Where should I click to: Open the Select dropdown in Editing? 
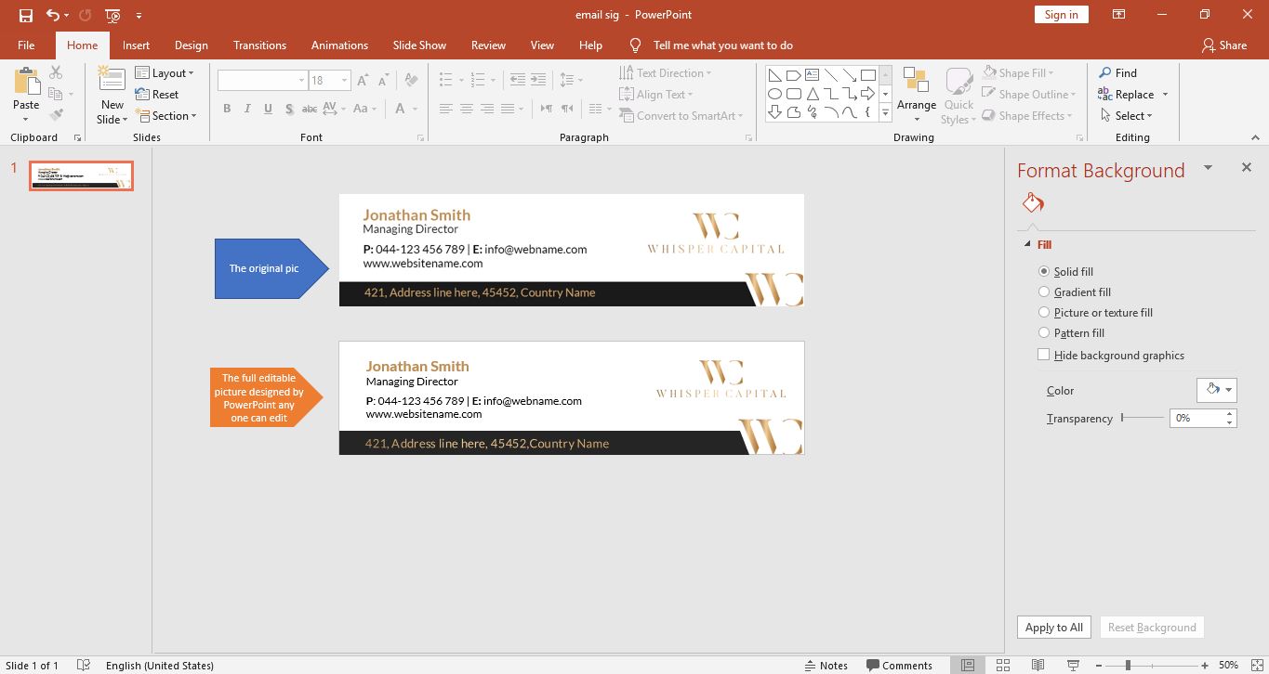pyautogui.click(x=1127, y=116)
